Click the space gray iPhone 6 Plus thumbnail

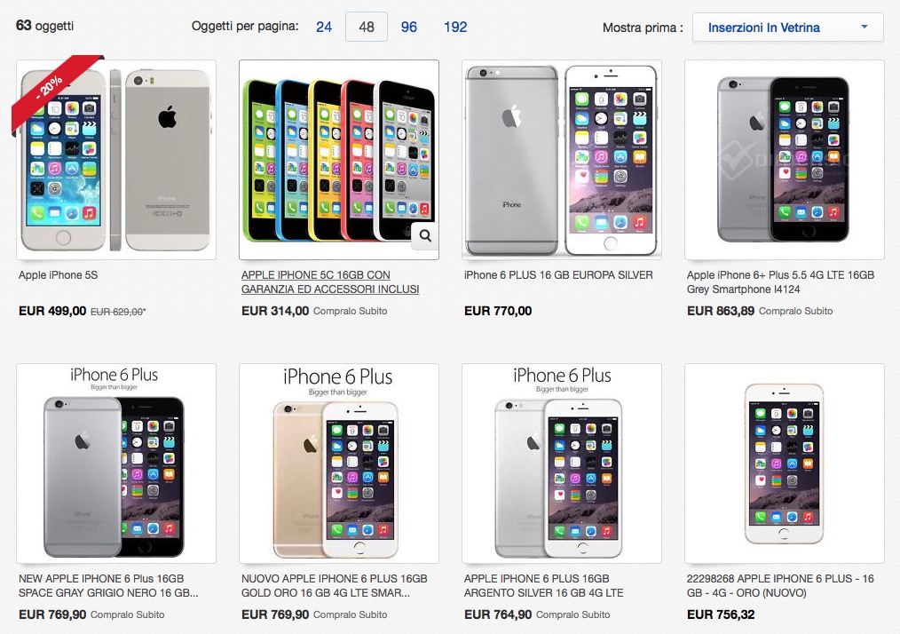tap(116, 463)
